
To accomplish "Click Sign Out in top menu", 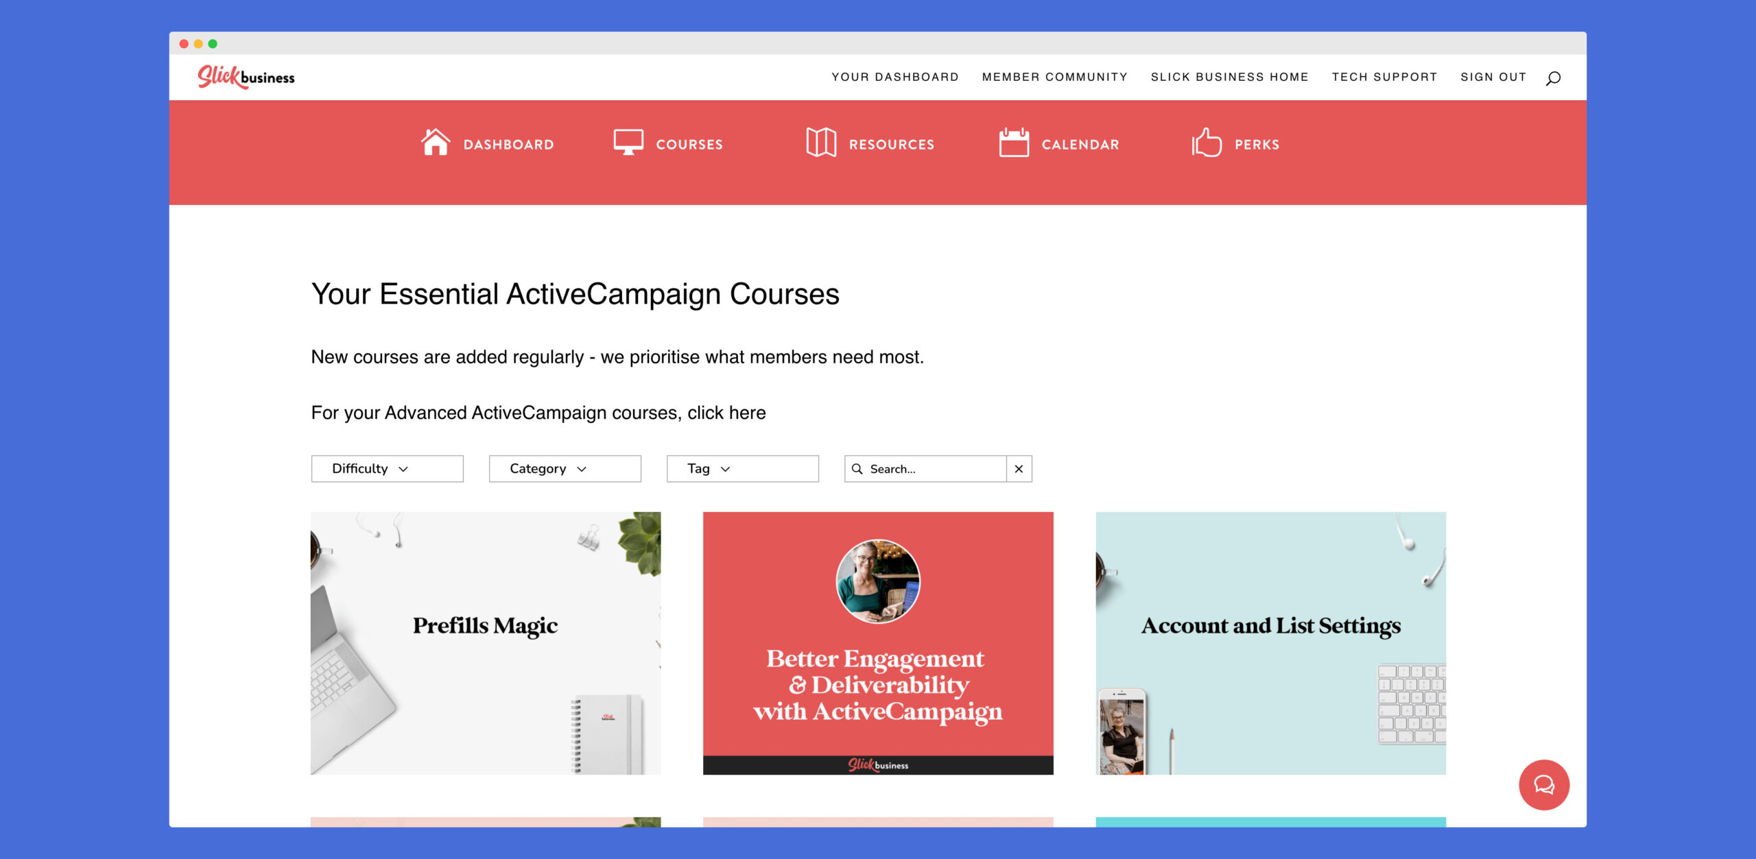I will point(1493,77).
